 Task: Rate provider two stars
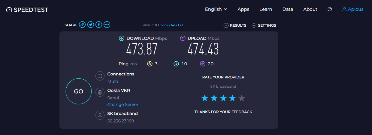[x=214, y=98]
